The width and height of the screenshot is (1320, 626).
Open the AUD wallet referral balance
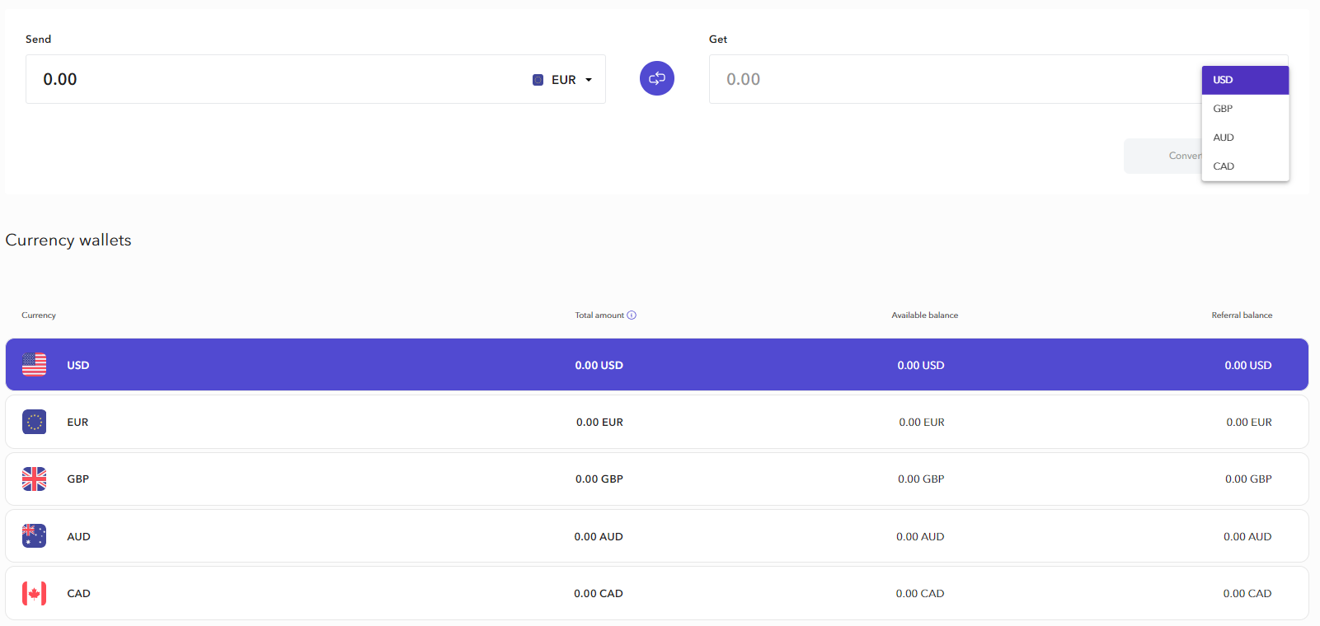1247,536
